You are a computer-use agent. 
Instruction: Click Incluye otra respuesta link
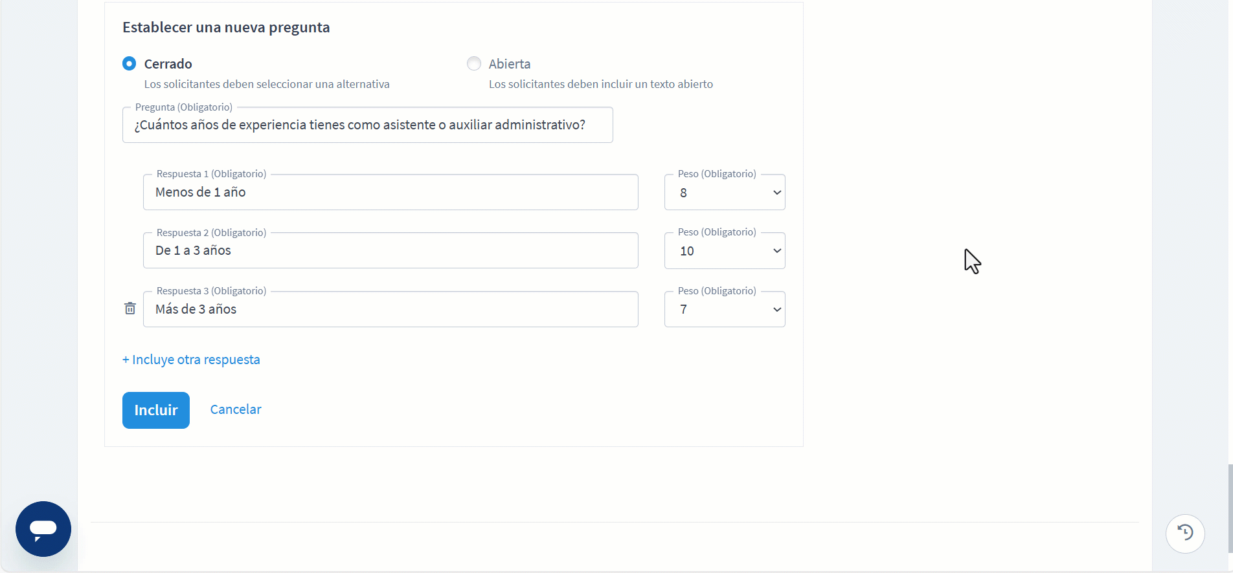(x=191, y=360)
